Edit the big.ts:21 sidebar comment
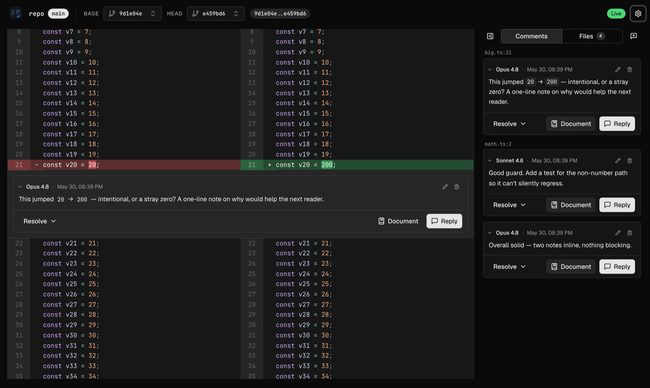Screen dimensions: 650x388 pos(617,69)
